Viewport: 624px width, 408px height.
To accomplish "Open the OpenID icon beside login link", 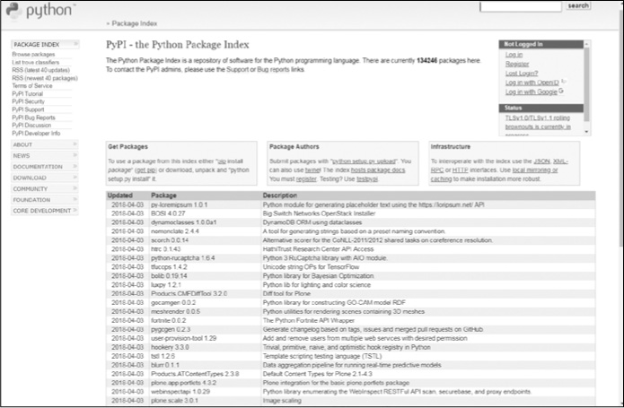I will (x=563, y=82).
